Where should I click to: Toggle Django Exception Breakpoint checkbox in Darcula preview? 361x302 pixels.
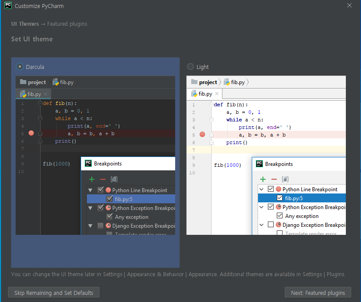point(100,225)
